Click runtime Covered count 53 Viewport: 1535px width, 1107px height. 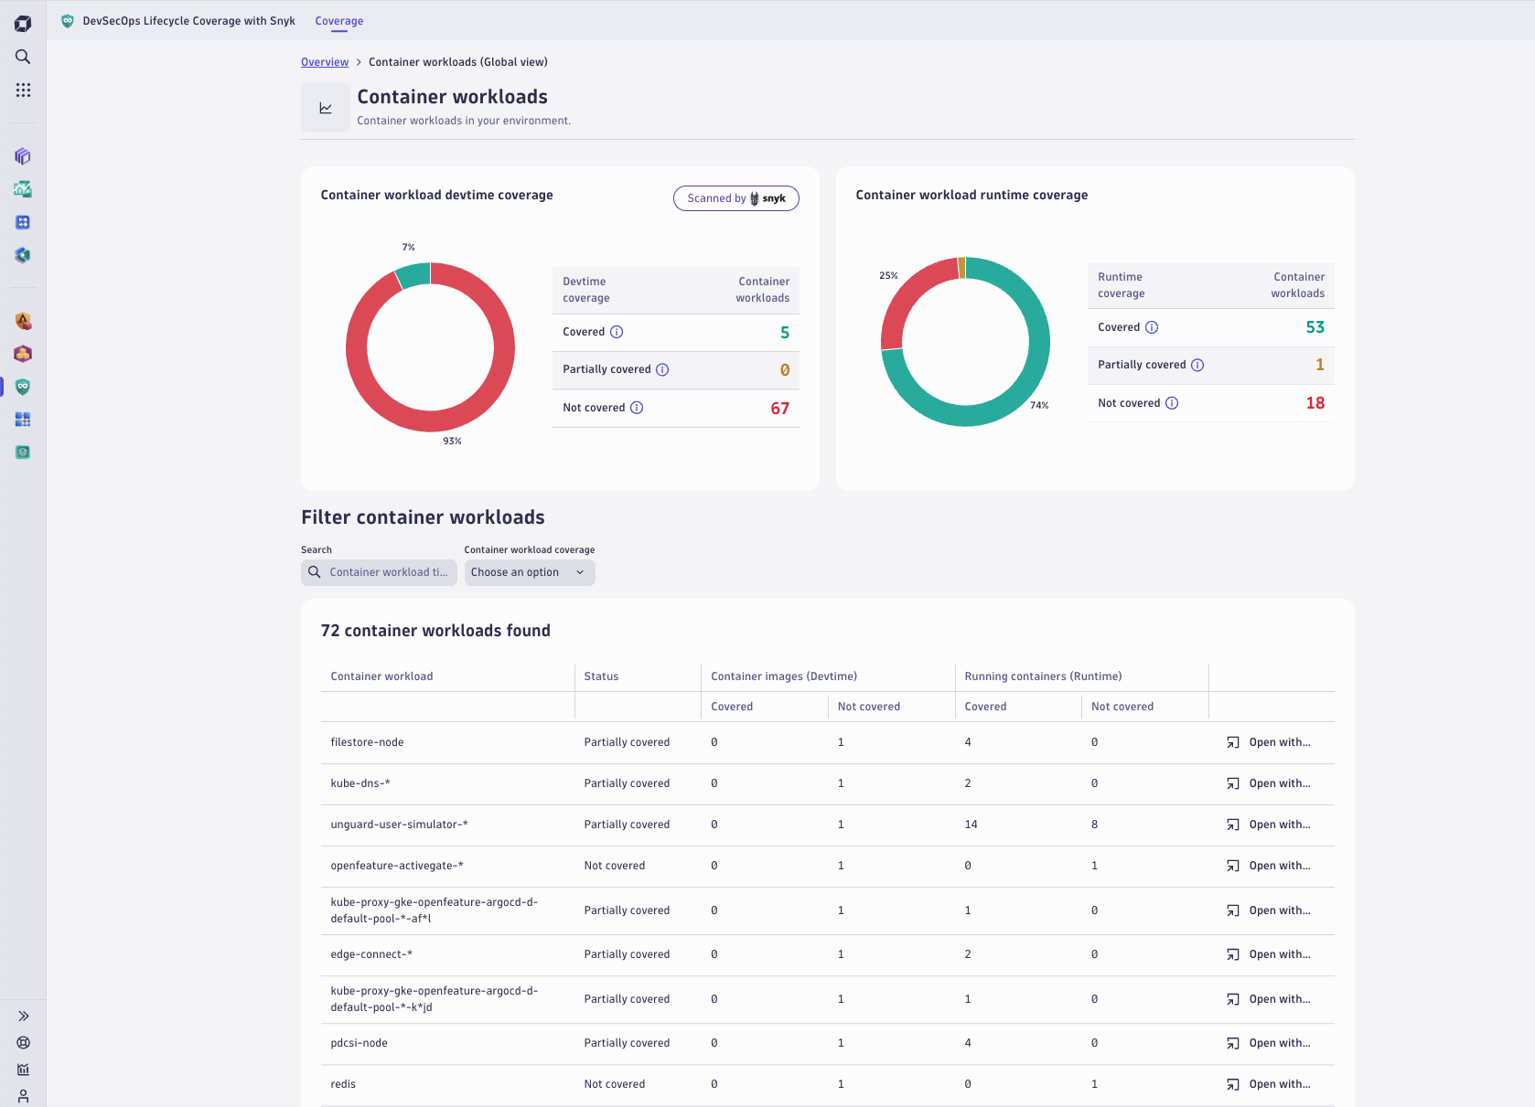[1315, 327]
